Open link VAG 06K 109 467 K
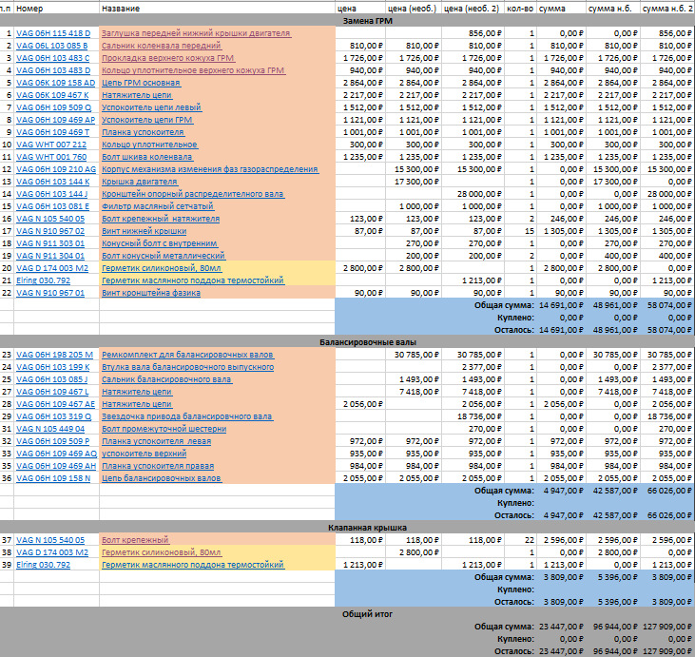 [52, 95]
